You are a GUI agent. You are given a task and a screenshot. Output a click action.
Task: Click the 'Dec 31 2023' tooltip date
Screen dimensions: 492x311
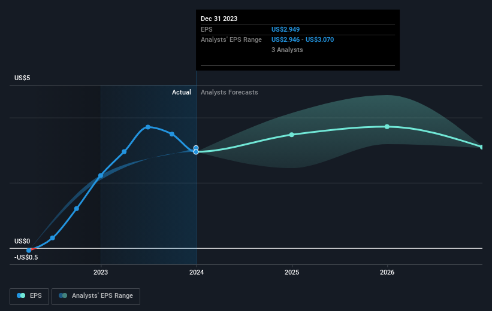pyautogui.click(x=219, y=19)
